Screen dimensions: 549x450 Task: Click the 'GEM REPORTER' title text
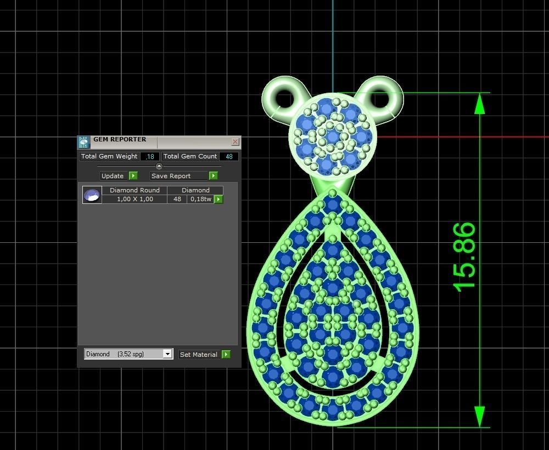click(x=120, y=139)
